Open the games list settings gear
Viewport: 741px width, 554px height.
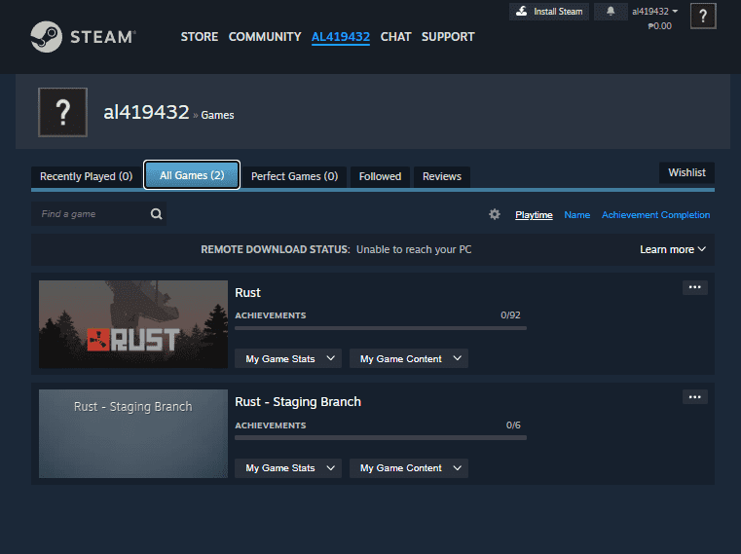tap(495, 214)
